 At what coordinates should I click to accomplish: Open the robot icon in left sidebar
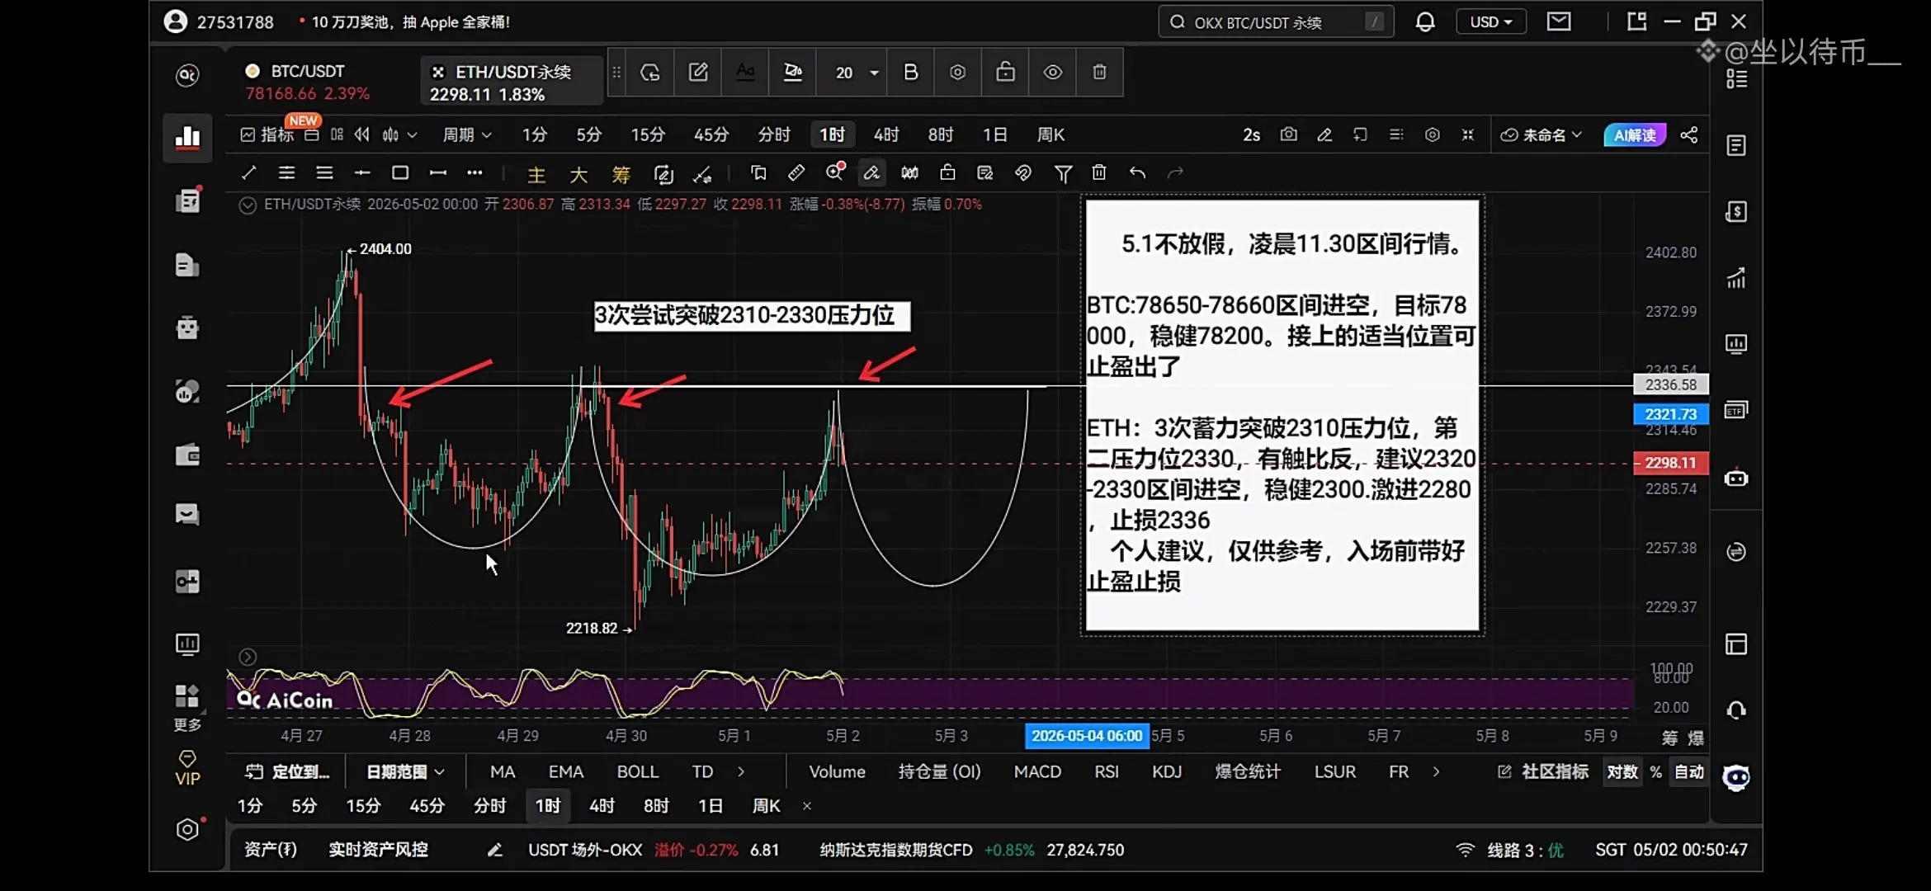[187, 328]
